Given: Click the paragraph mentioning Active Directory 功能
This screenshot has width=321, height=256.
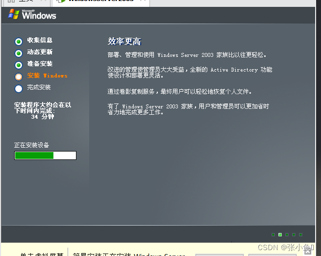Looking at the screenshot, I should tap(190, 73).
